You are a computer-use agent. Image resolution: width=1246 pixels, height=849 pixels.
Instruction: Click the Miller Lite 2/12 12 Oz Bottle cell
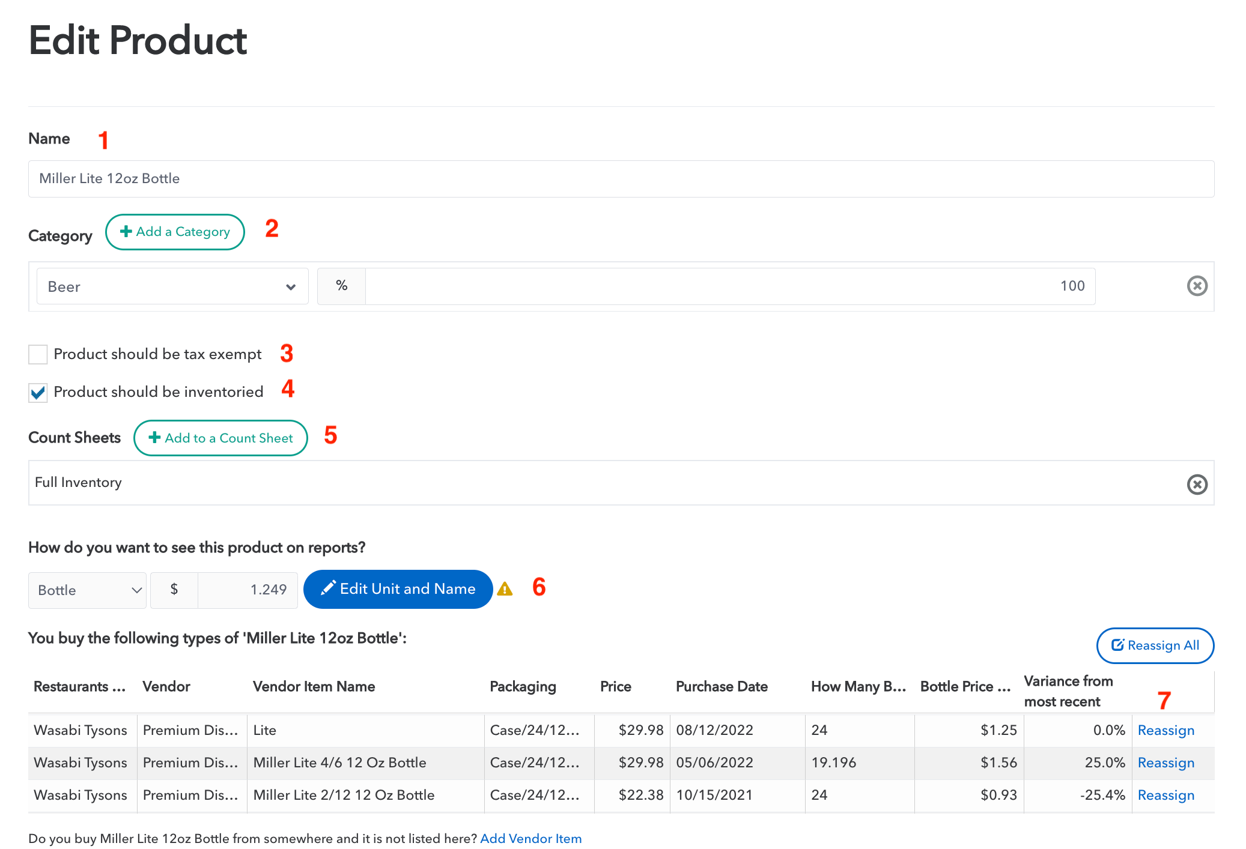(365, 795)
